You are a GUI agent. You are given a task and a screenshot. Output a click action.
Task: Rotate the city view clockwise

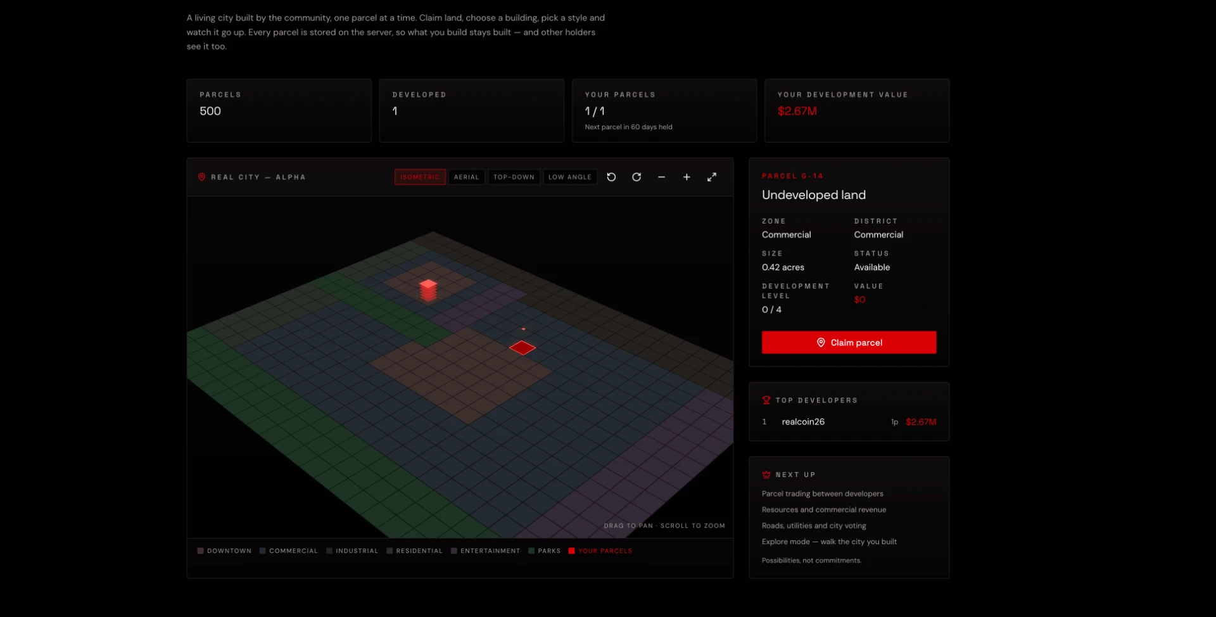click(636, 177)
